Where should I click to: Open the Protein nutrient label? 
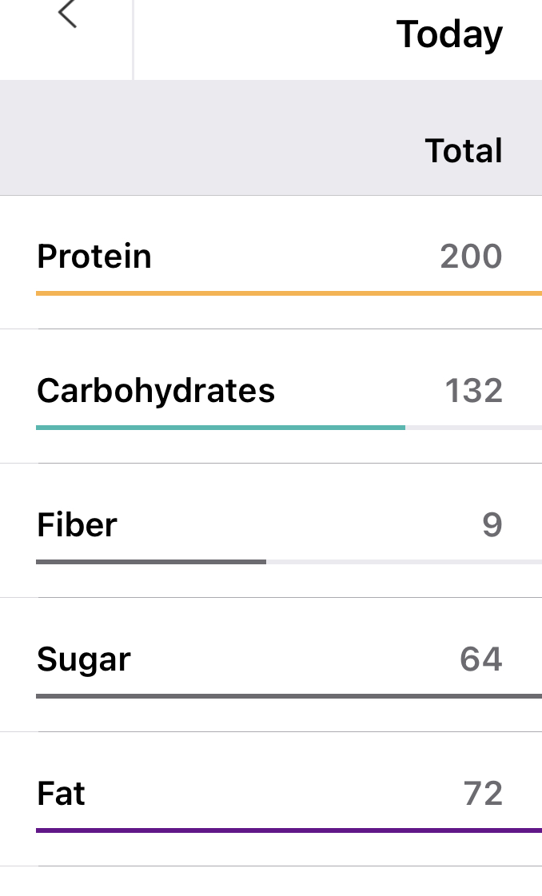click(x=94, y=257)
